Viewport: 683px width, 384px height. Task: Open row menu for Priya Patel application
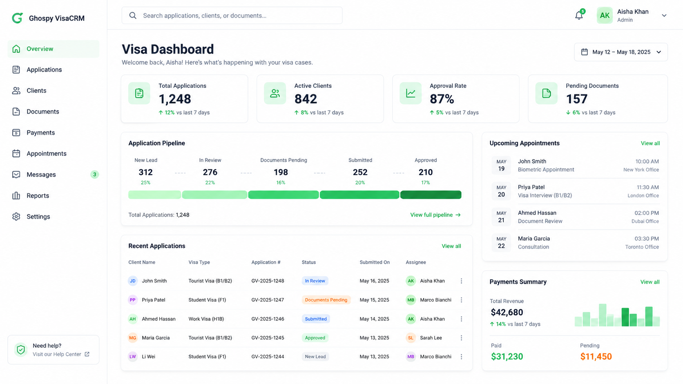pos(462,300)
